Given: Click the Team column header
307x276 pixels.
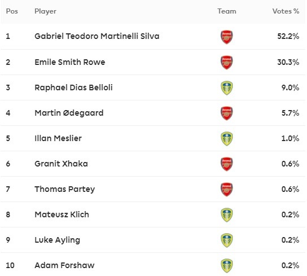Looking at the screenshot, I should point(227,11).
